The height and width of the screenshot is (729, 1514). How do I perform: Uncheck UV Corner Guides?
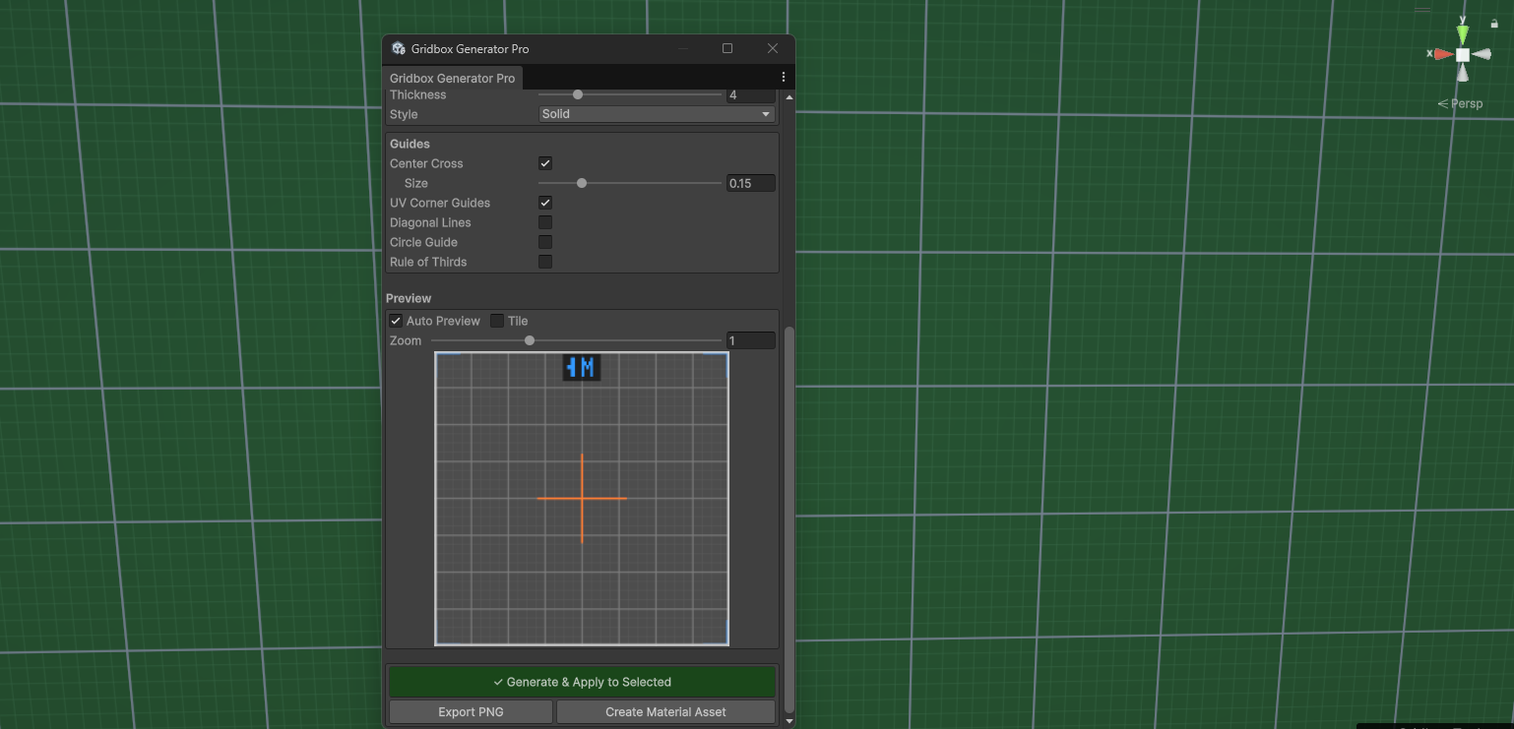click(545, 203)
